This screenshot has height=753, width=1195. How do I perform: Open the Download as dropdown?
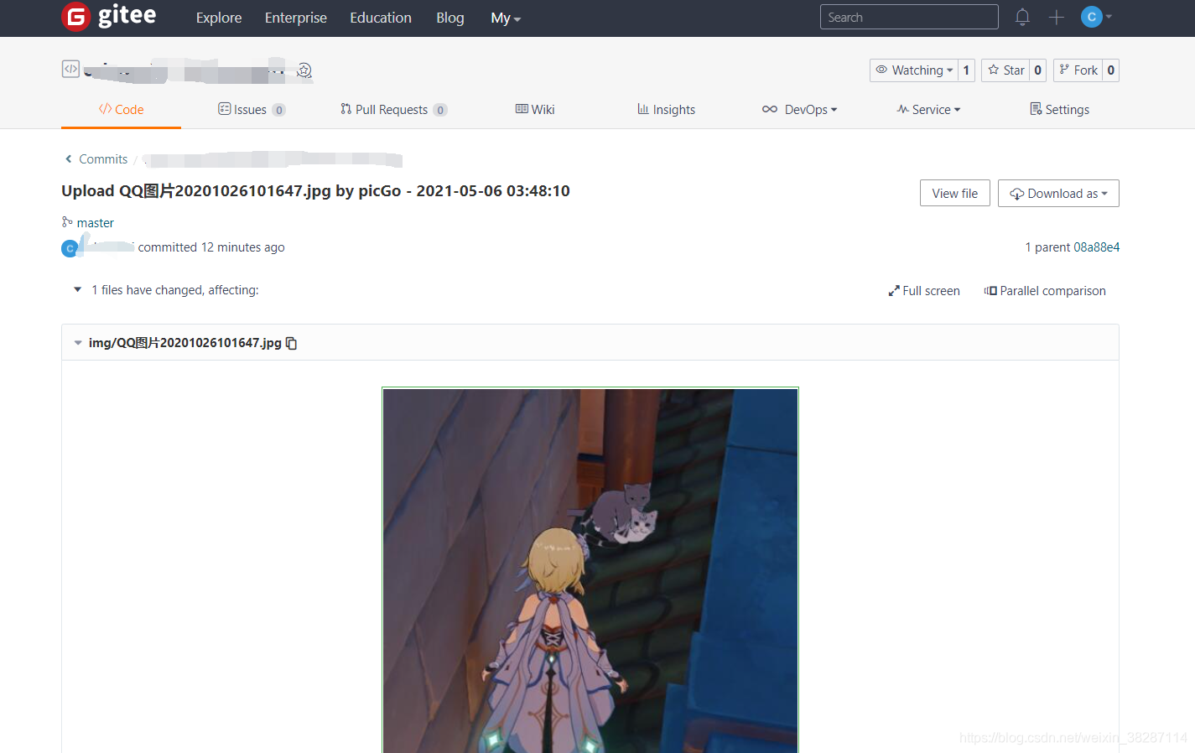pos(1058,193)
